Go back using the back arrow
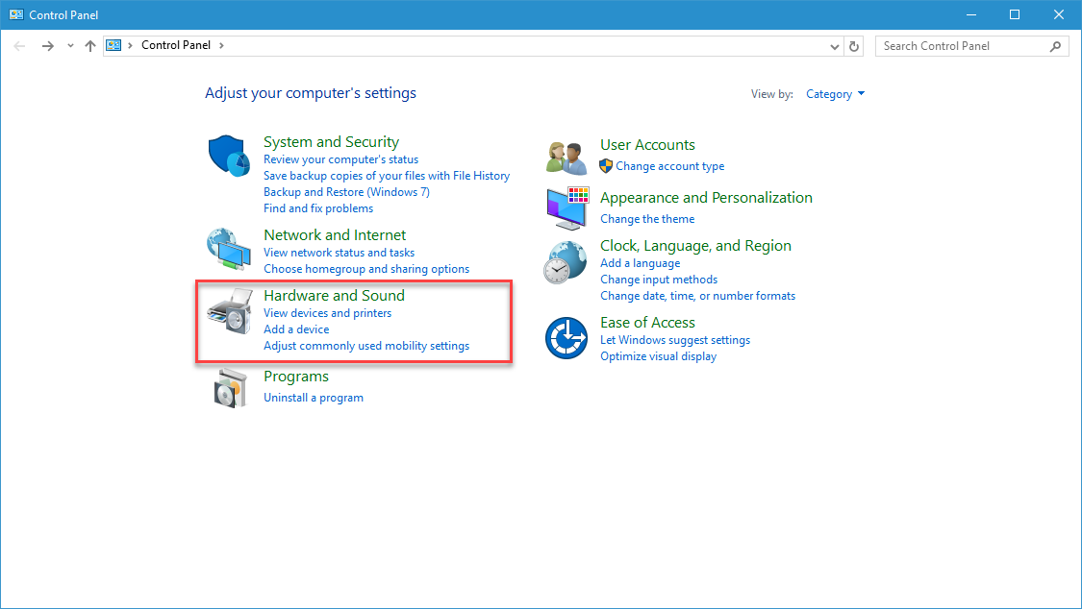This screenshot has width=1082, height=609. (x=19, y=46)
